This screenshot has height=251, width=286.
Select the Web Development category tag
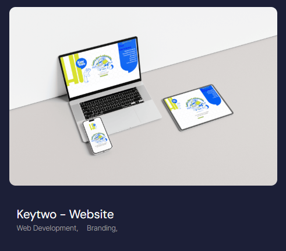[x=47, y=228]
